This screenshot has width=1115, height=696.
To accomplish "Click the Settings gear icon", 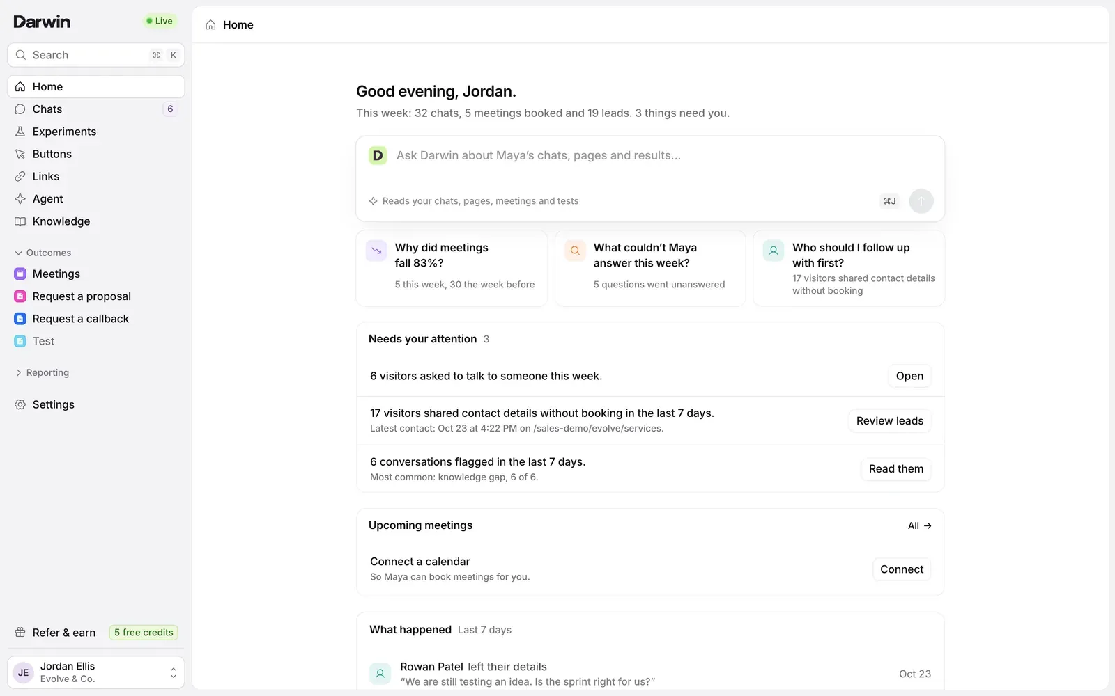I will 20,404.
